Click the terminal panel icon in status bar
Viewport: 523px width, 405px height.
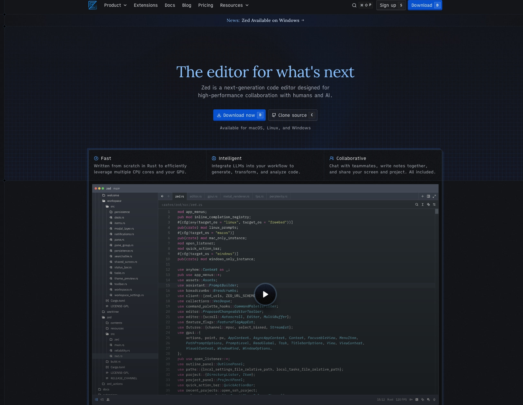point(417,400)
